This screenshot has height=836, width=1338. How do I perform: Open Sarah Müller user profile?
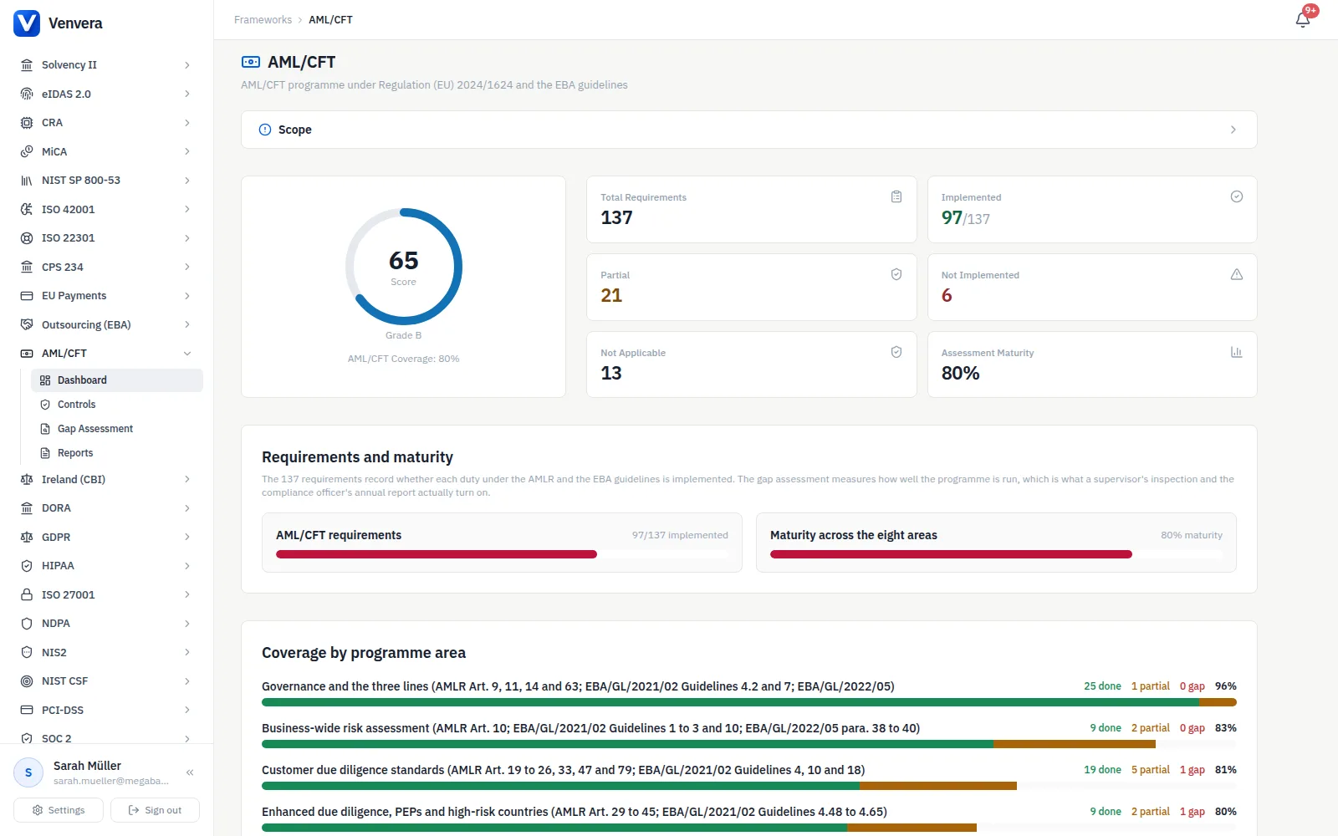pyautogui.click(x=92, y=772)
